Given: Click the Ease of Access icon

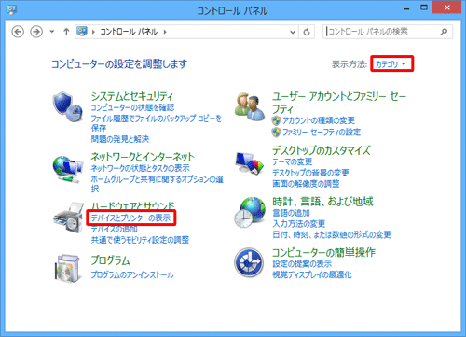Looking at the screenshot, I should pyautogui.click(x=249, y=262).
